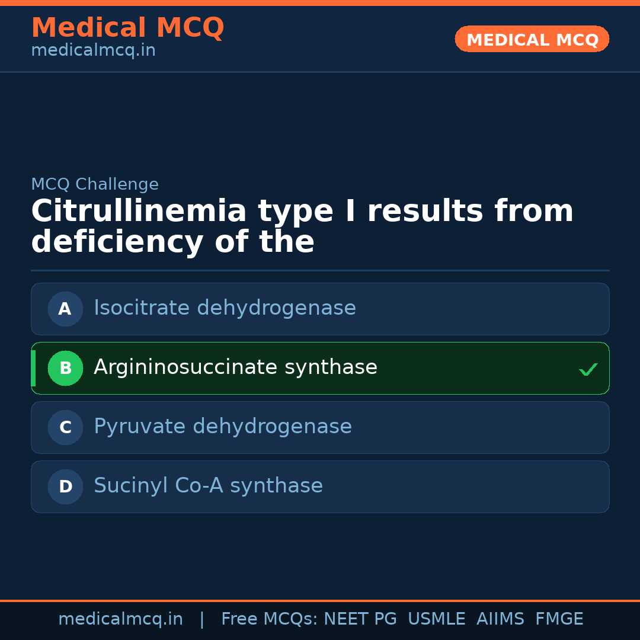This screenshot has height=640, width=640.
Task: Choose the Pyruvate dehydrogenase answer text
Action: click(223, 427)
